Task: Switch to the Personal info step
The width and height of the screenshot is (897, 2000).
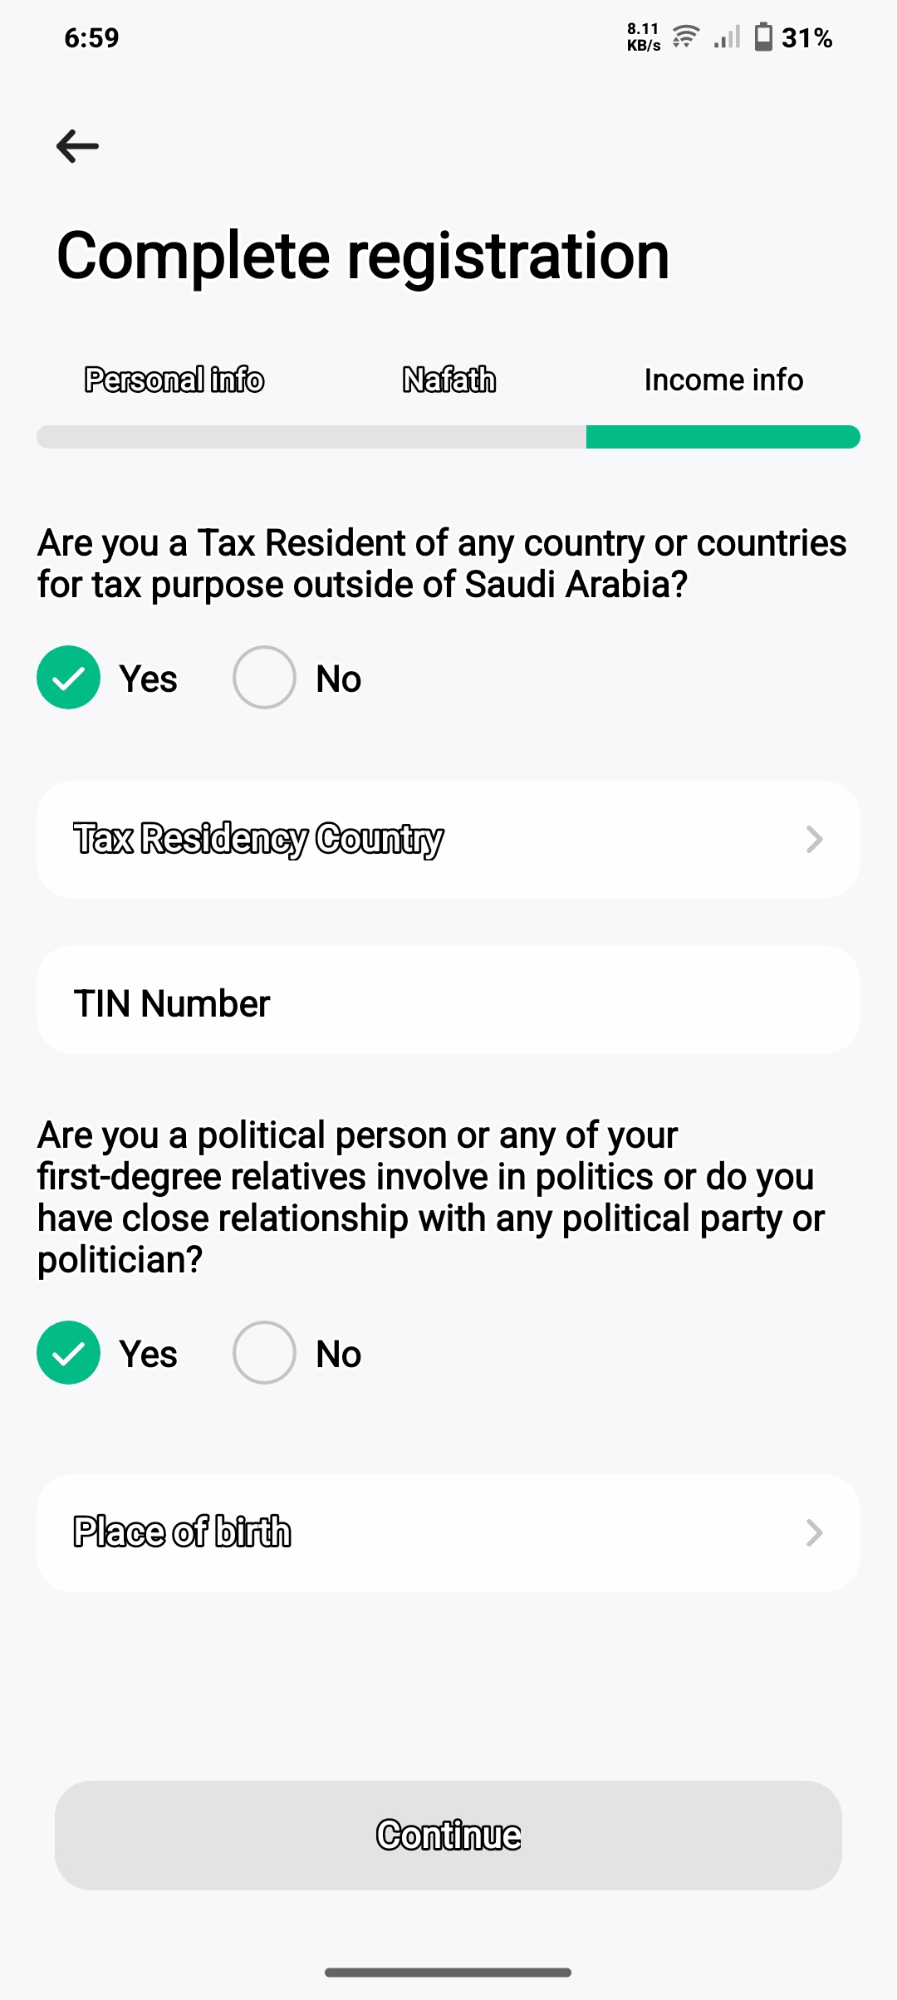Action: click(174, 380)
